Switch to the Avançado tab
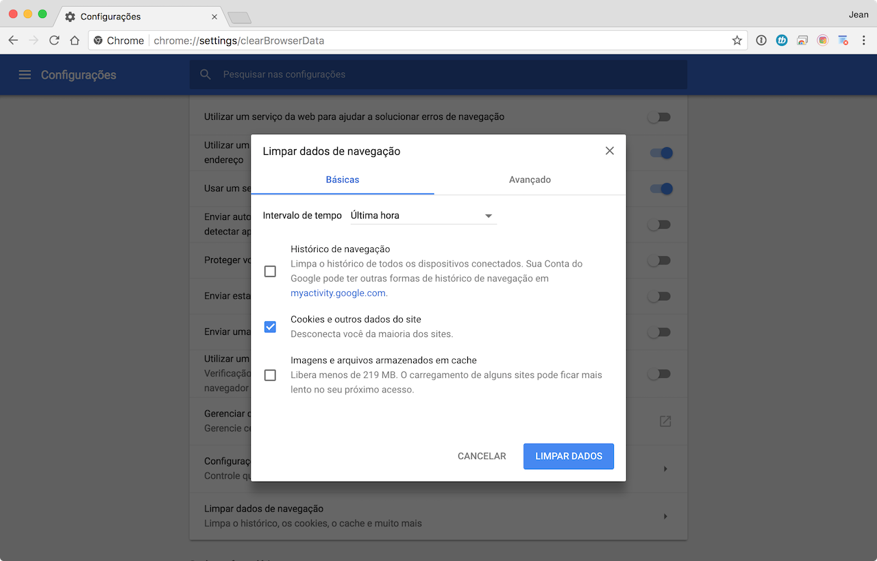The image size is (877, 561). coord(530,179)
